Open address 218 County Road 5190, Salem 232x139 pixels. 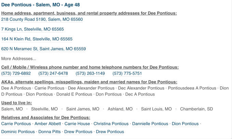pyautogui.click(x=42, y=19)
